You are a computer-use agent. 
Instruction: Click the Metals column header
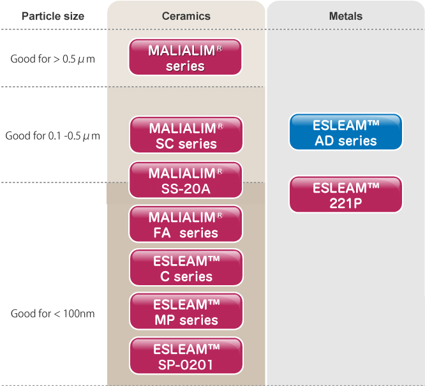pos(345,16)
